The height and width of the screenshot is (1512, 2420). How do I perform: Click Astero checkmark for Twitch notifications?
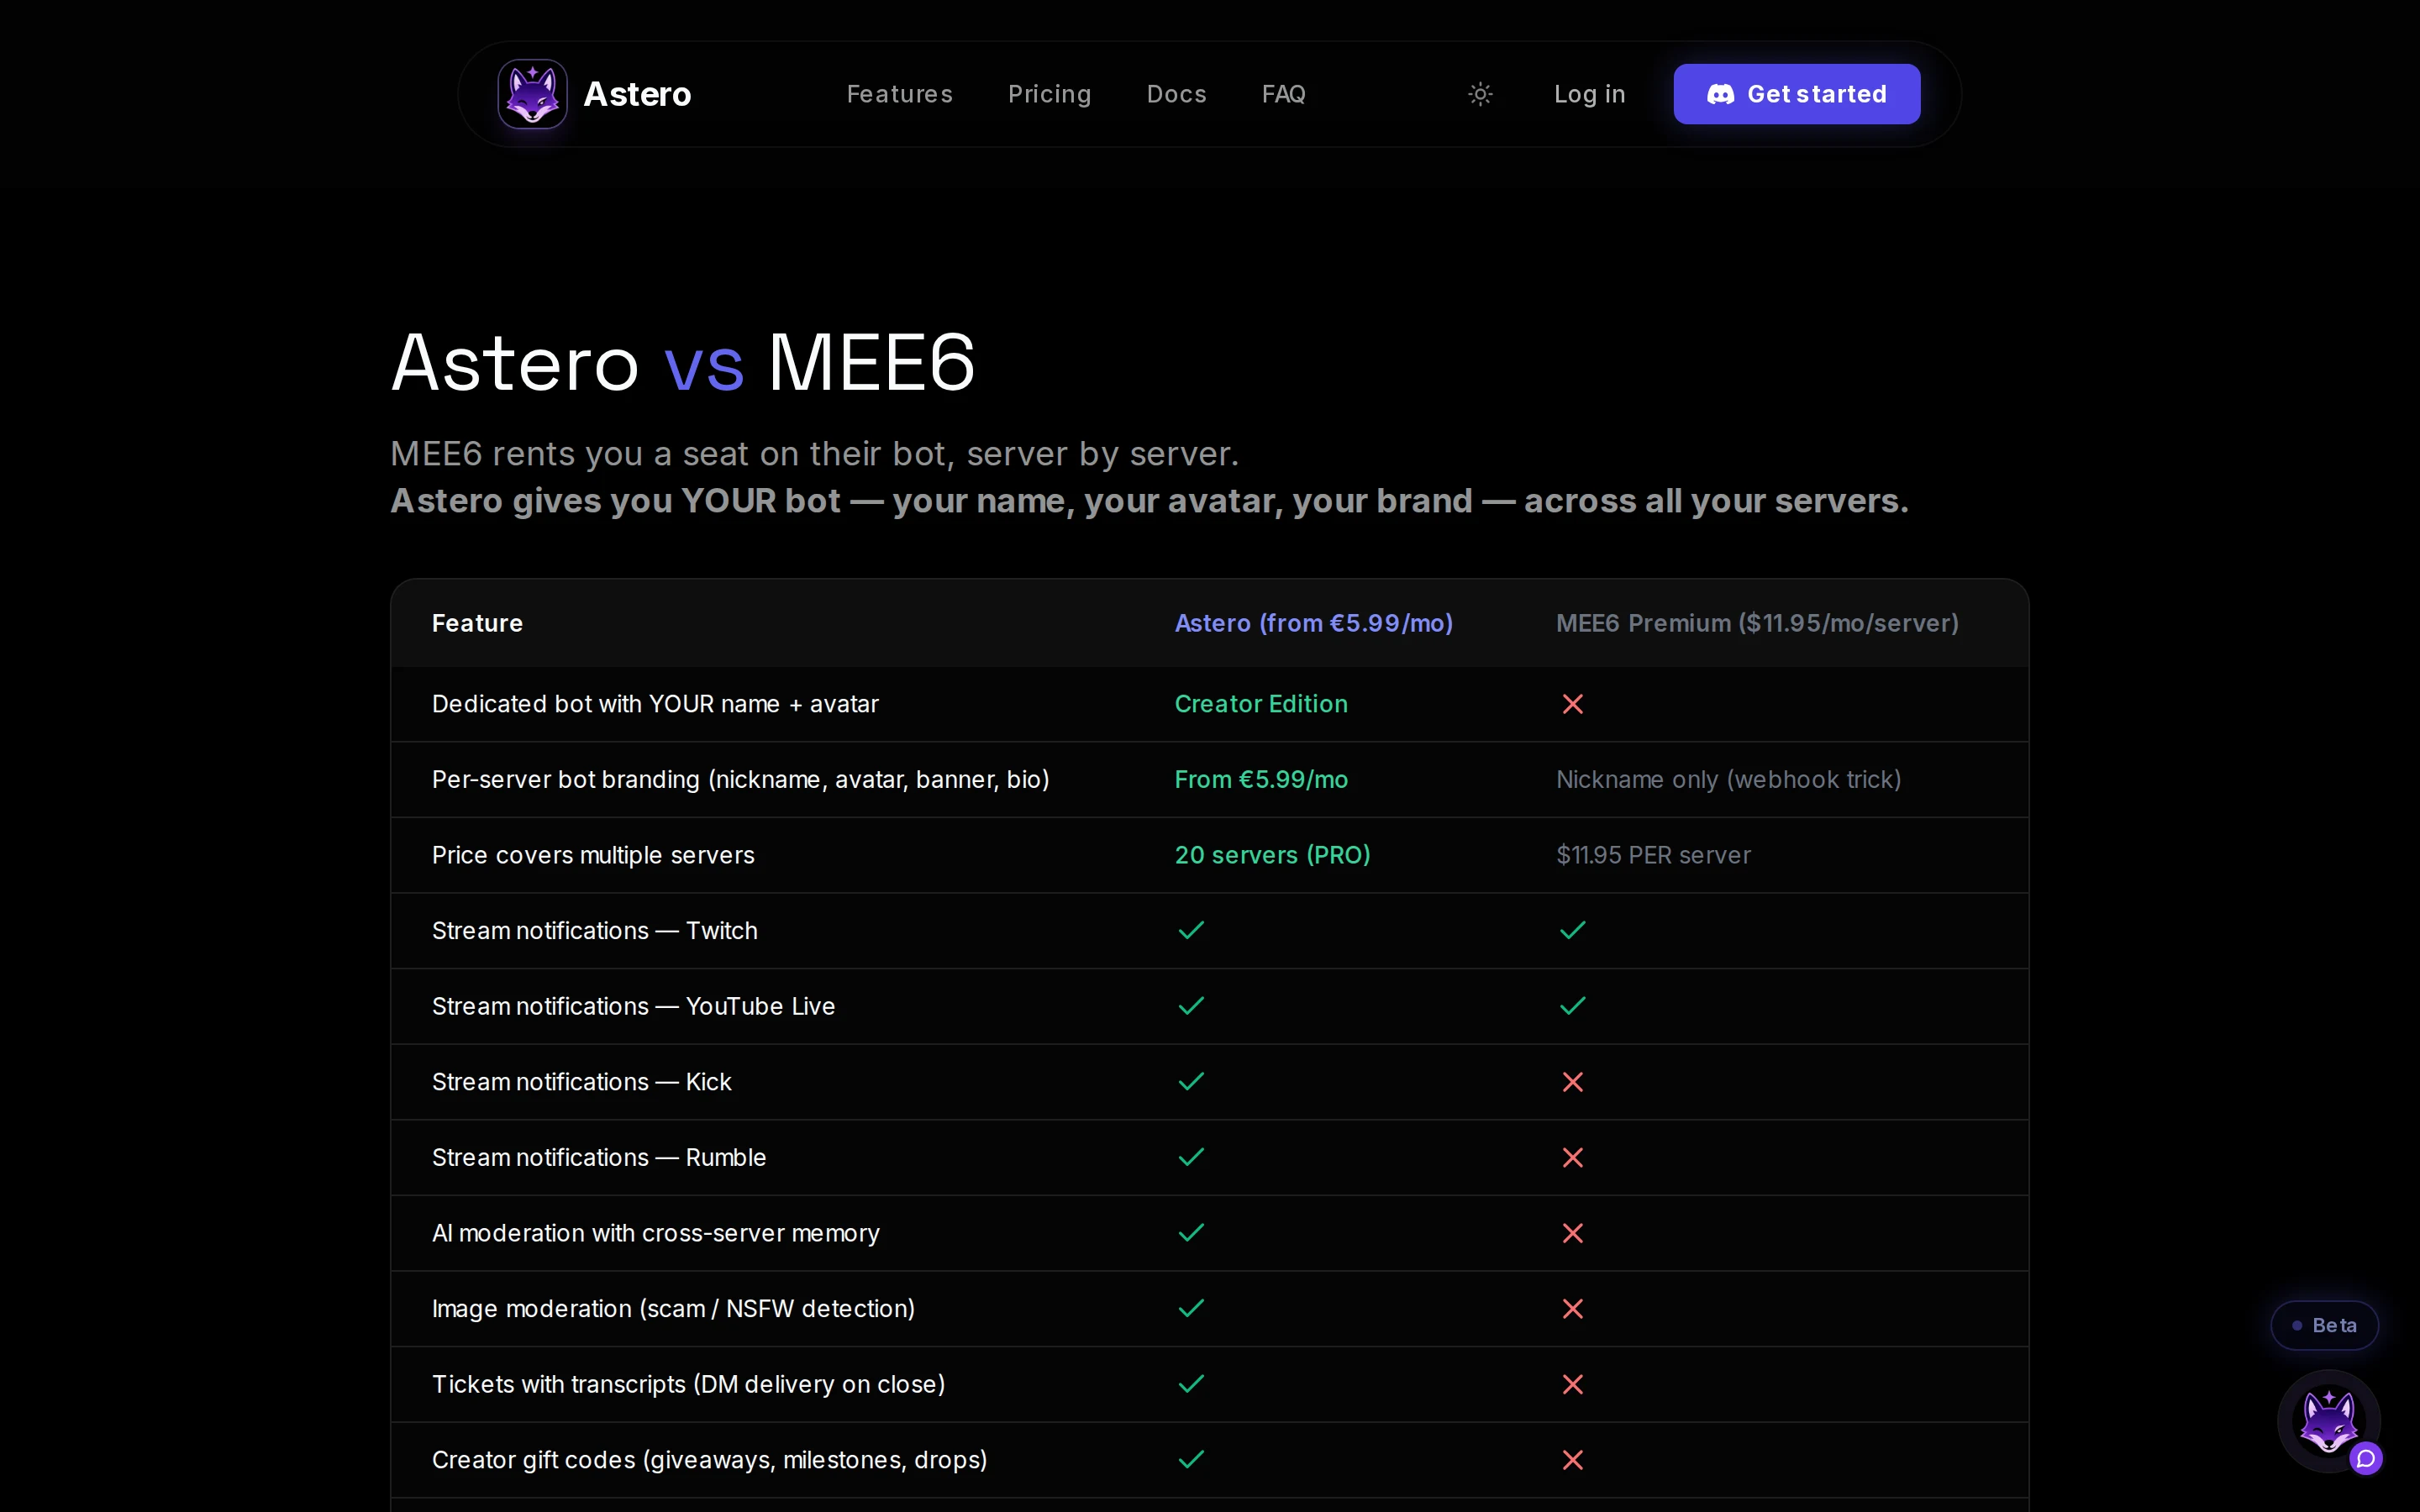(x=1191, y=930)
